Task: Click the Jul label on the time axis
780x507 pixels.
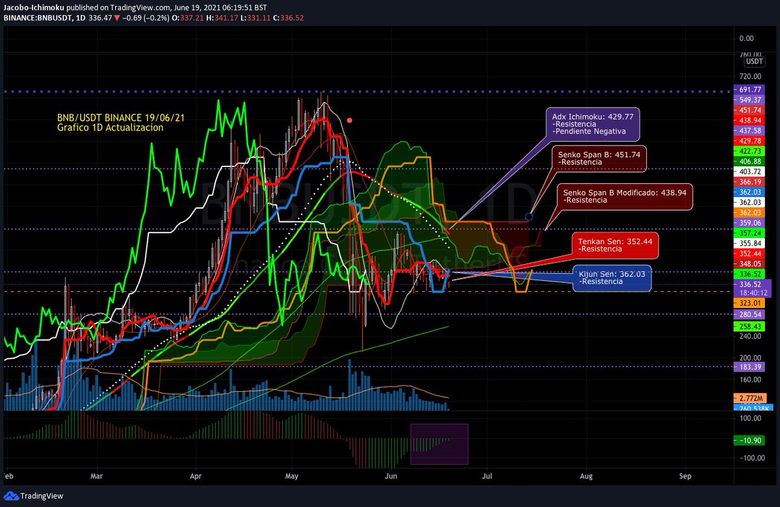Action: 488,476
